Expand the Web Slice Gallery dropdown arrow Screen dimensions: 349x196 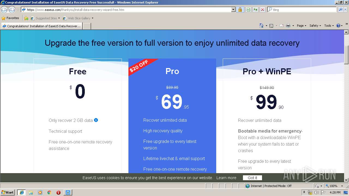coord(92,18)
